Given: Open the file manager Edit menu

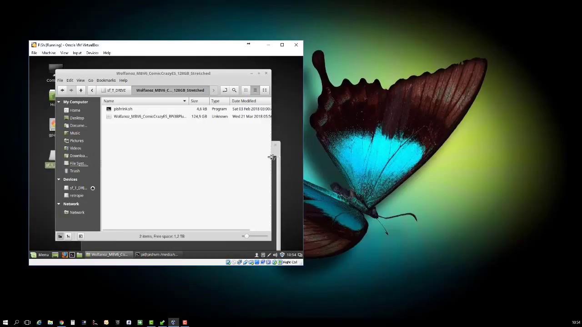Looking at the screenshot, I should click(70, 80).
